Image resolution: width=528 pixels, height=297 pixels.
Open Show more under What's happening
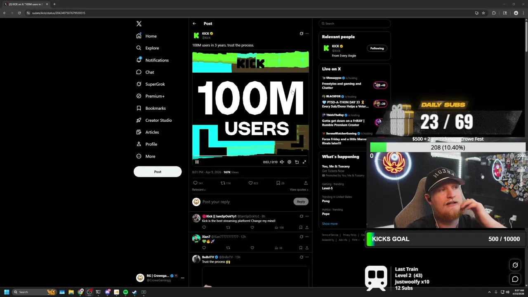click(330, 224)
